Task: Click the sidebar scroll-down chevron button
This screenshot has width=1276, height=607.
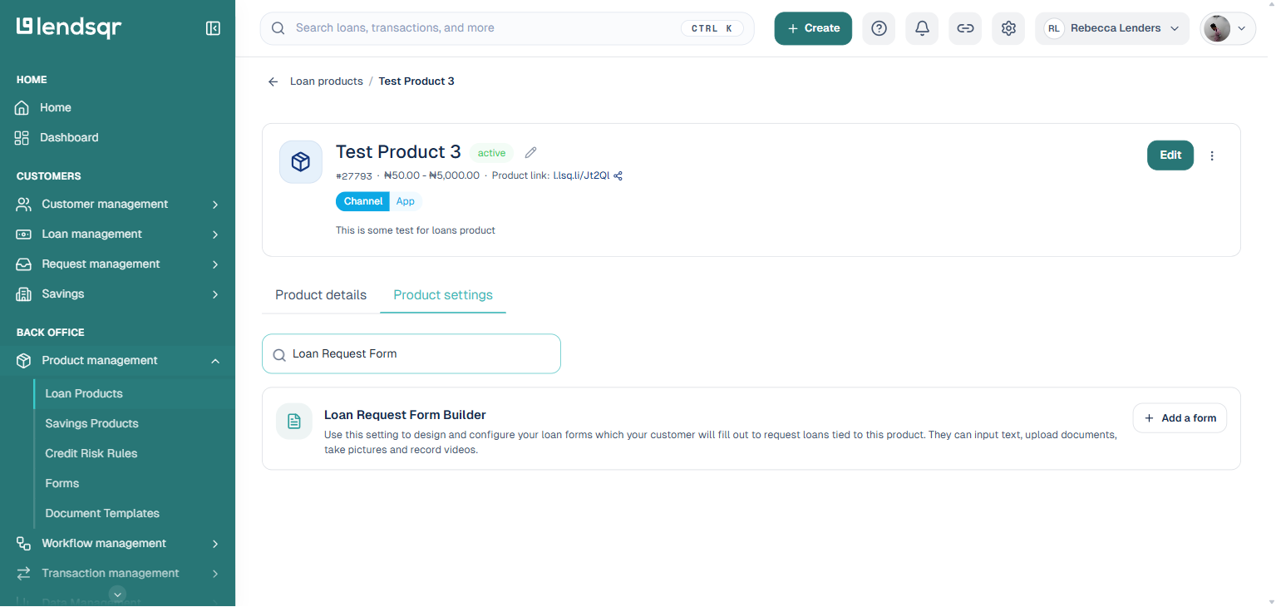Action: point(118,594)
